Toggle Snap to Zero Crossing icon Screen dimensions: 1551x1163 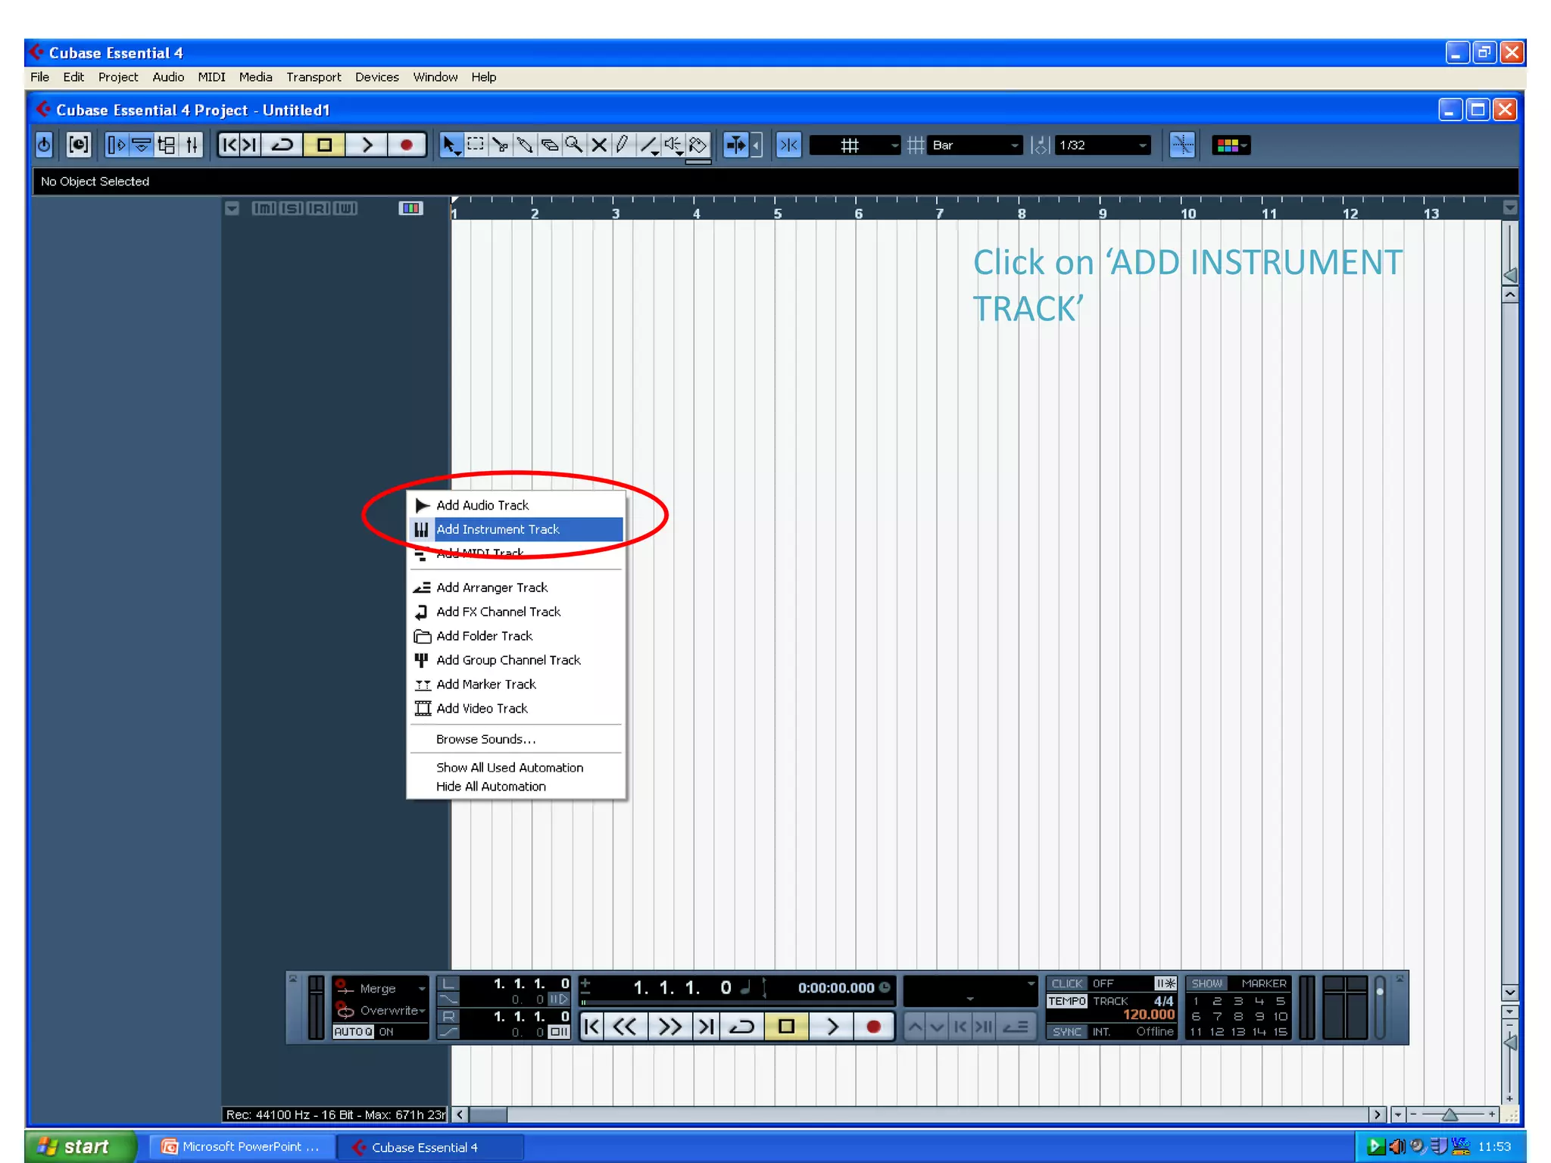pos(1182,145)
